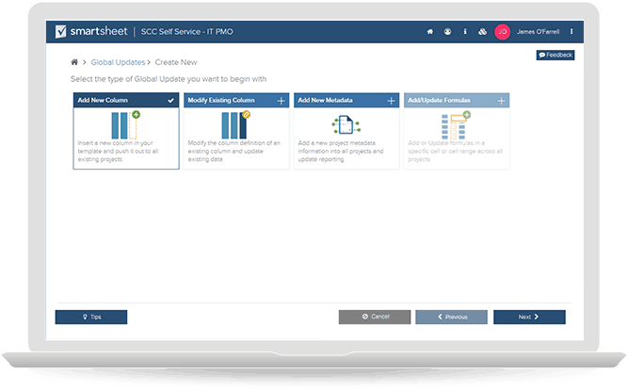Click 'Add or Update formulas' description text

point(455,151)
